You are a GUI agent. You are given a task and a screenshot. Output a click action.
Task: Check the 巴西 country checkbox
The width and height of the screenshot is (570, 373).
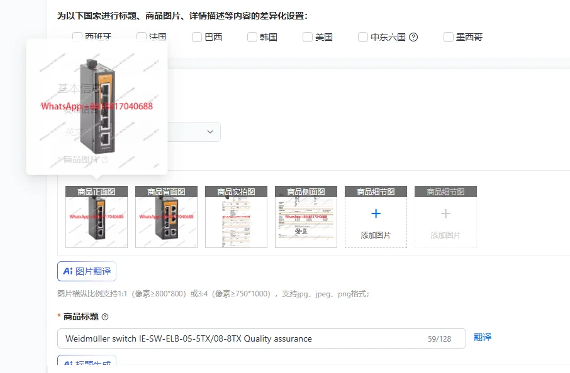[197, 37]
